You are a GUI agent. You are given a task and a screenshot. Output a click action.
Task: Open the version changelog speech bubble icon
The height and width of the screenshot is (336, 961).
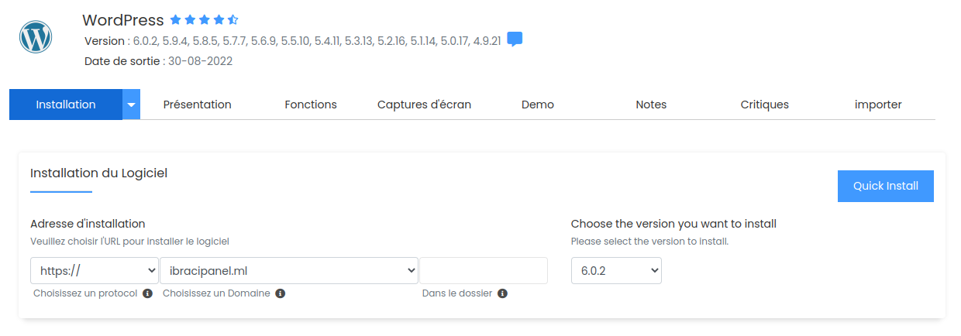[x=515, y=39]
